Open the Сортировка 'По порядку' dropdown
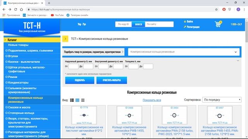Screen dimensions: 248x139 (222, 100)
